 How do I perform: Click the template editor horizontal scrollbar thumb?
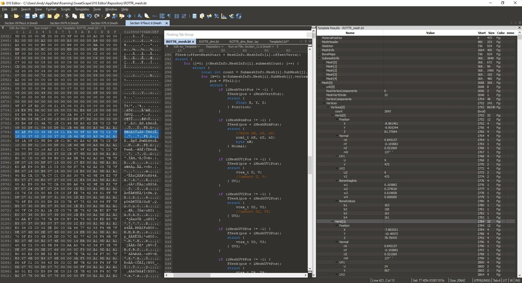192,275
